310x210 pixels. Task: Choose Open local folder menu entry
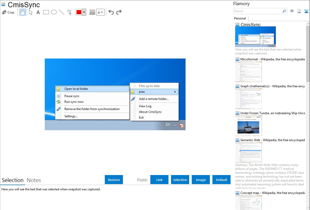(x=92, y=89)
